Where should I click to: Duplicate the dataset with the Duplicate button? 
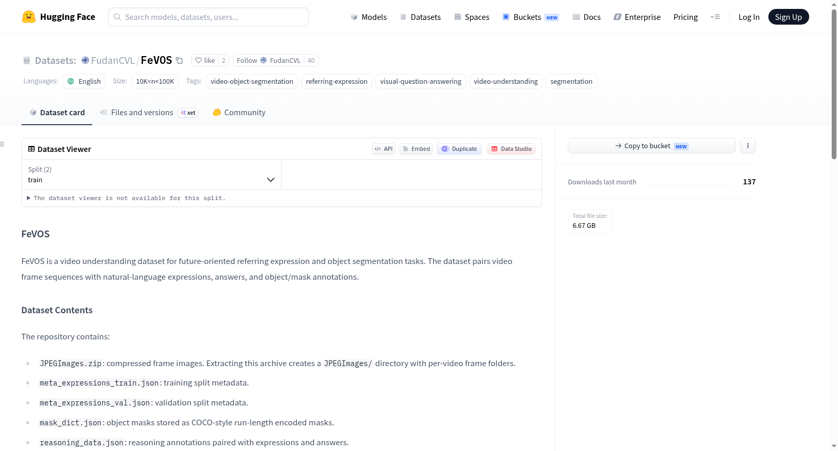pos(459,149)
